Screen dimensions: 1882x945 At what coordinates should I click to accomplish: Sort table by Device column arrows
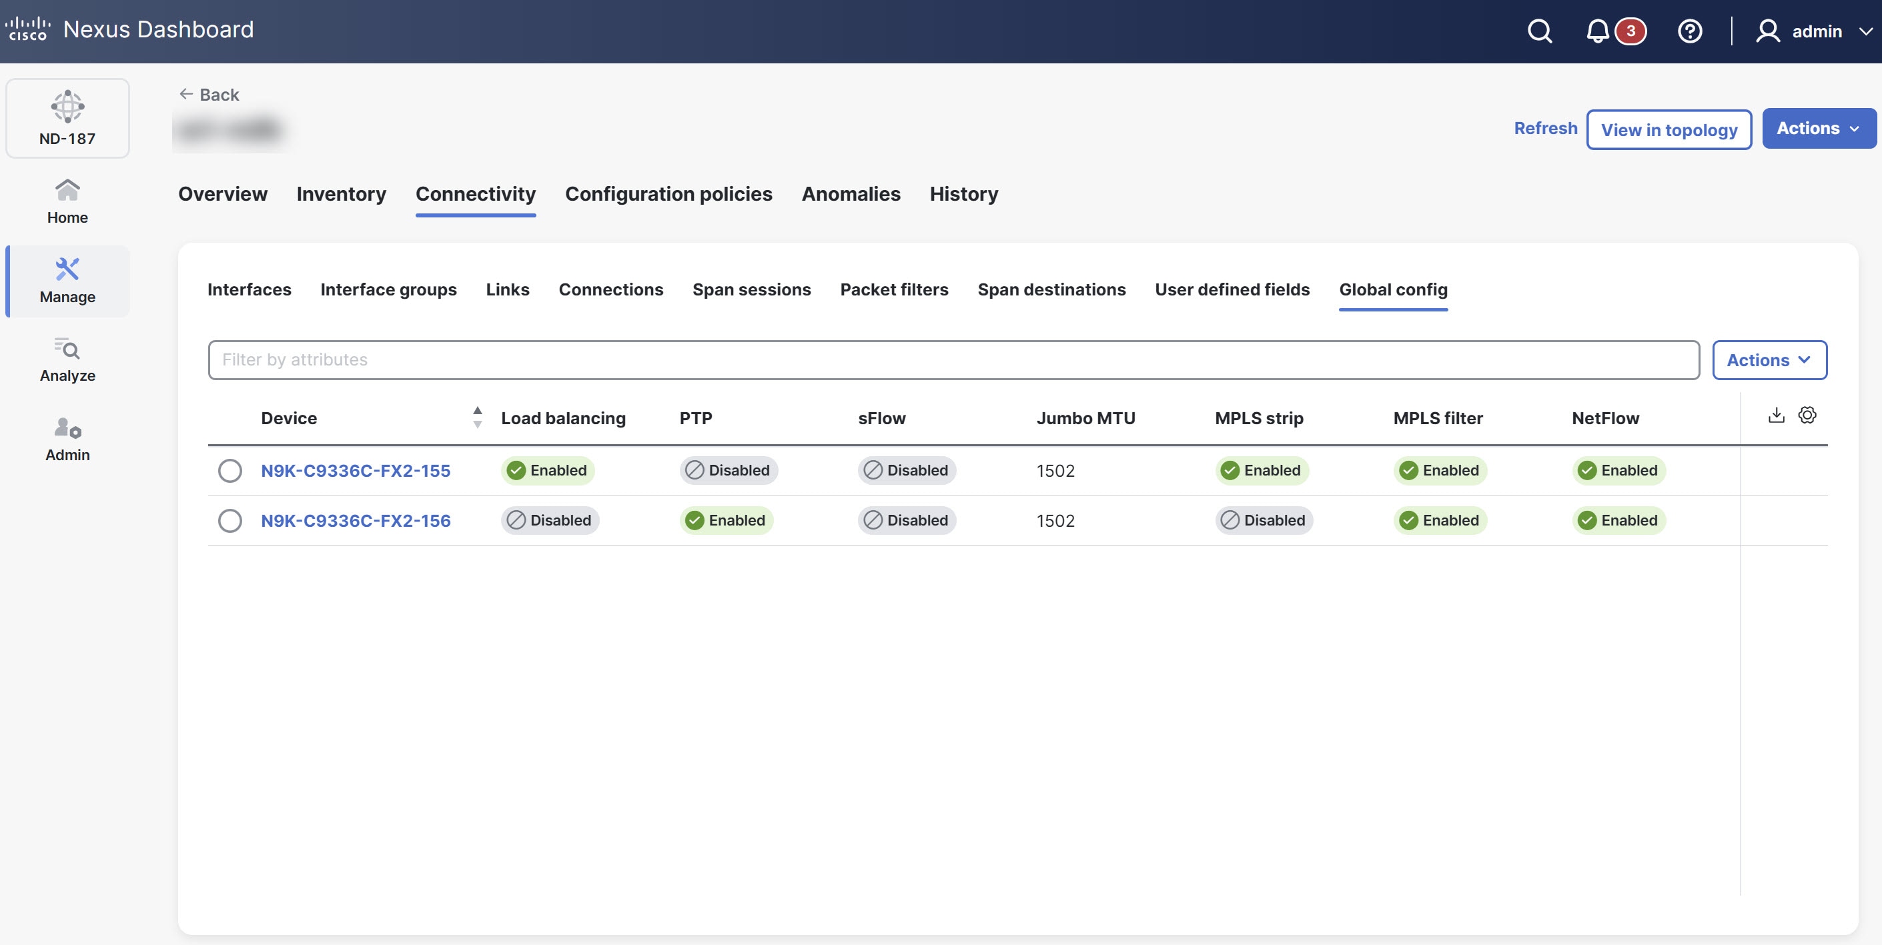click(477, 417)
